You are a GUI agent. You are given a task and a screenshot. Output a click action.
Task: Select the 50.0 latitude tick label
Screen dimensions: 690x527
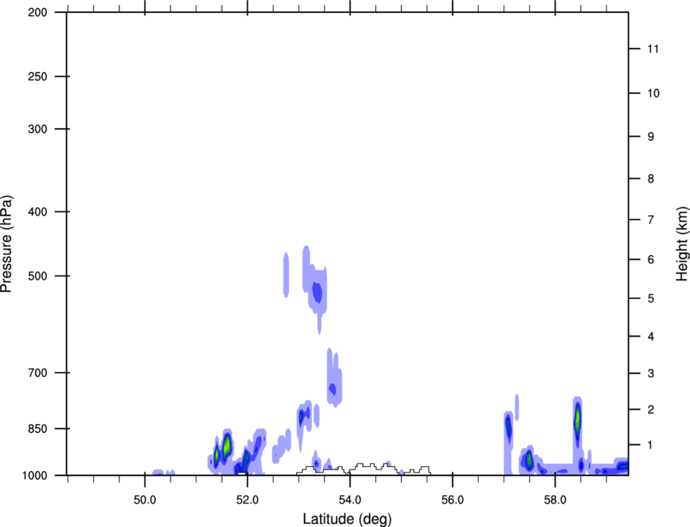coord(144,500)
